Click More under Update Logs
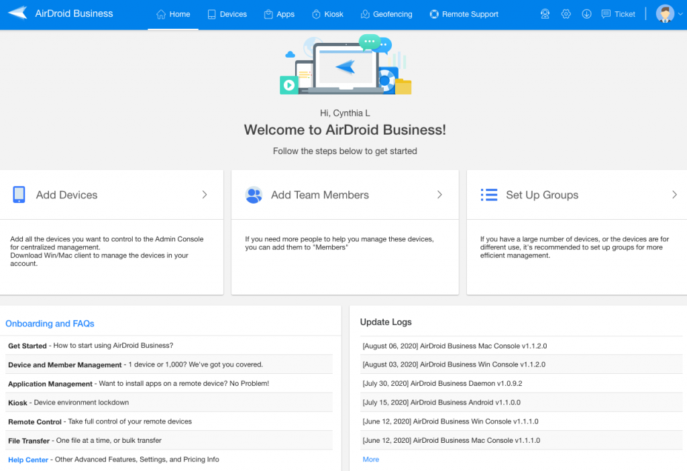This screenshot has width=687, height=471. (x=370, y=459)
